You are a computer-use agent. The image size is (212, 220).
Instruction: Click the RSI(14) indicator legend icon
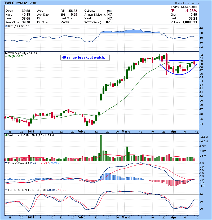coord(6,26)
